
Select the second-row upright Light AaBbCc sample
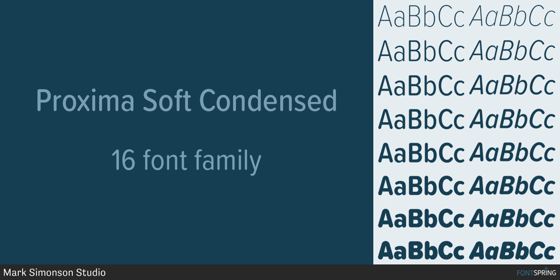[421, 51]
